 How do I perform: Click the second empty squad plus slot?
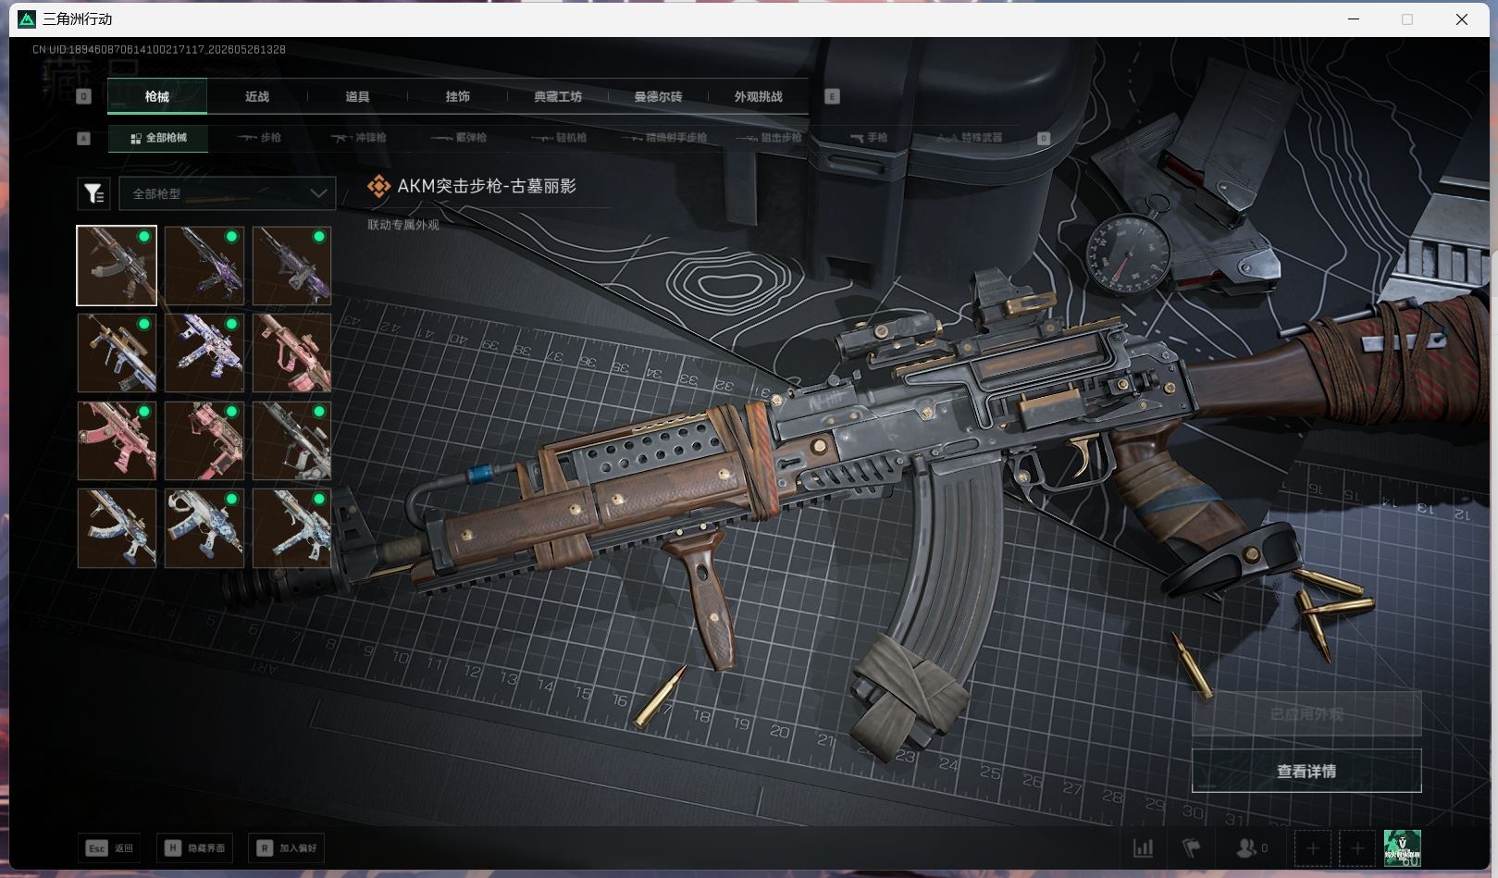tap(1357, 847)
